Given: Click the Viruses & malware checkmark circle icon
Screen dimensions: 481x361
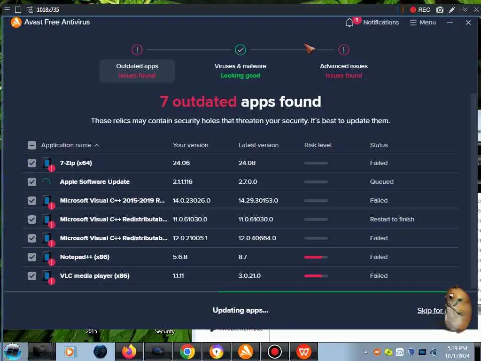Looking at the screenshot, I should point(240,50).
